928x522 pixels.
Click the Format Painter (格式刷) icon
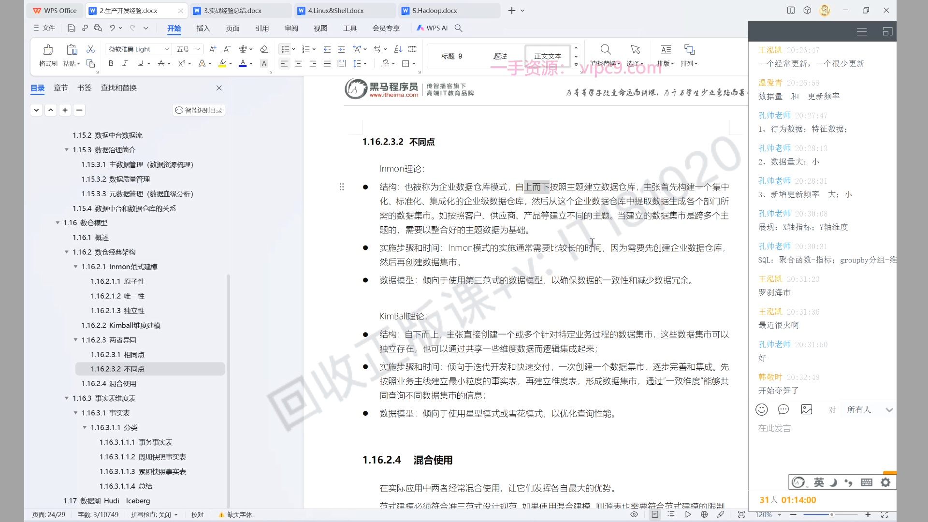click(48, 50)
